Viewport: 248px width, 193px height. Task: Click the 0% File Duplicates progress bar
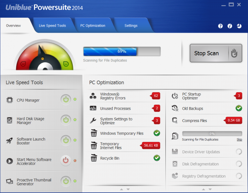212,134
